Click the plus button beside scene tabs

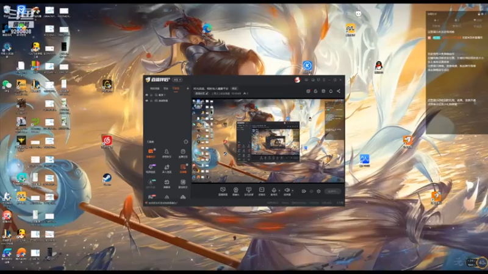pos(188,88)
